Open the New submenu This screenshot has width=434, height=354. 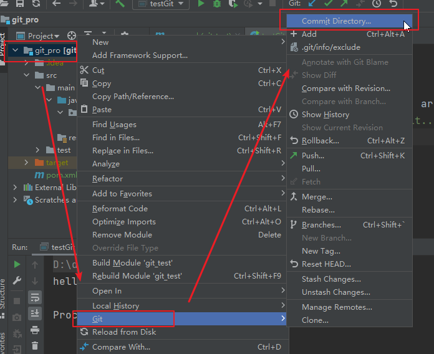click(x=181, y=42)
